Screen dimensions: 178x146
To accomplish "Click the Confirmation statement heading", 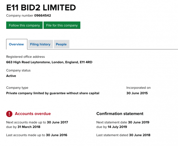I will 120,114.
